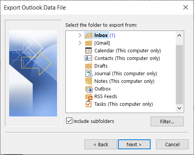194x155 pixels.
Task: Select Contacts (This computer only)
Action: click(127, 58)
